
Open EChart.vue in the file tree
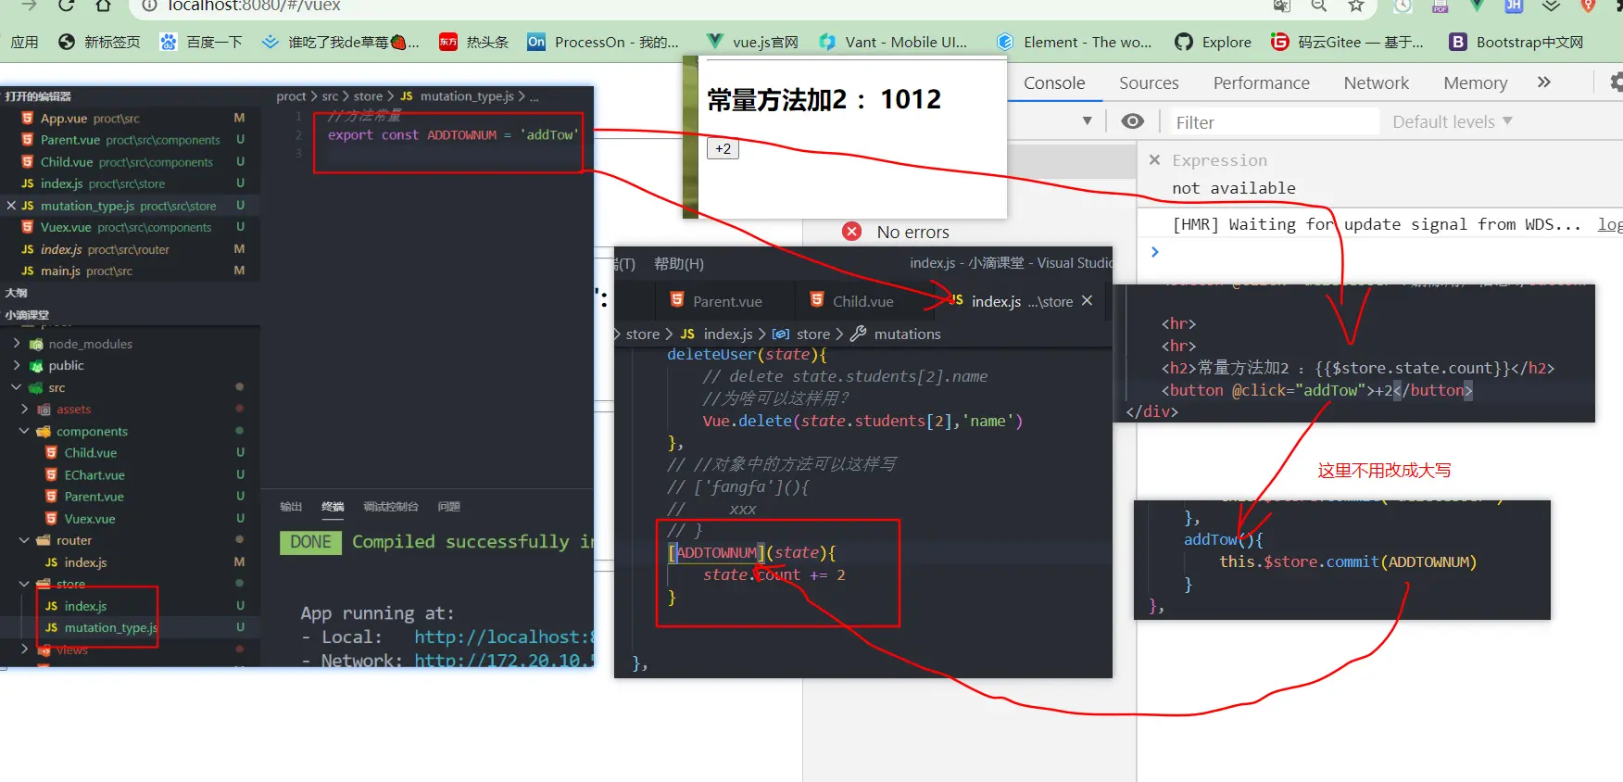point(94,474)
